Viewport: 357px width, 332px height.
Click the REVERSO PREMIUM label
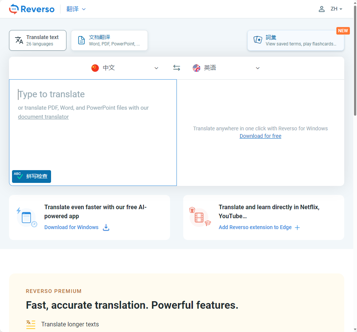pos(54,291)
